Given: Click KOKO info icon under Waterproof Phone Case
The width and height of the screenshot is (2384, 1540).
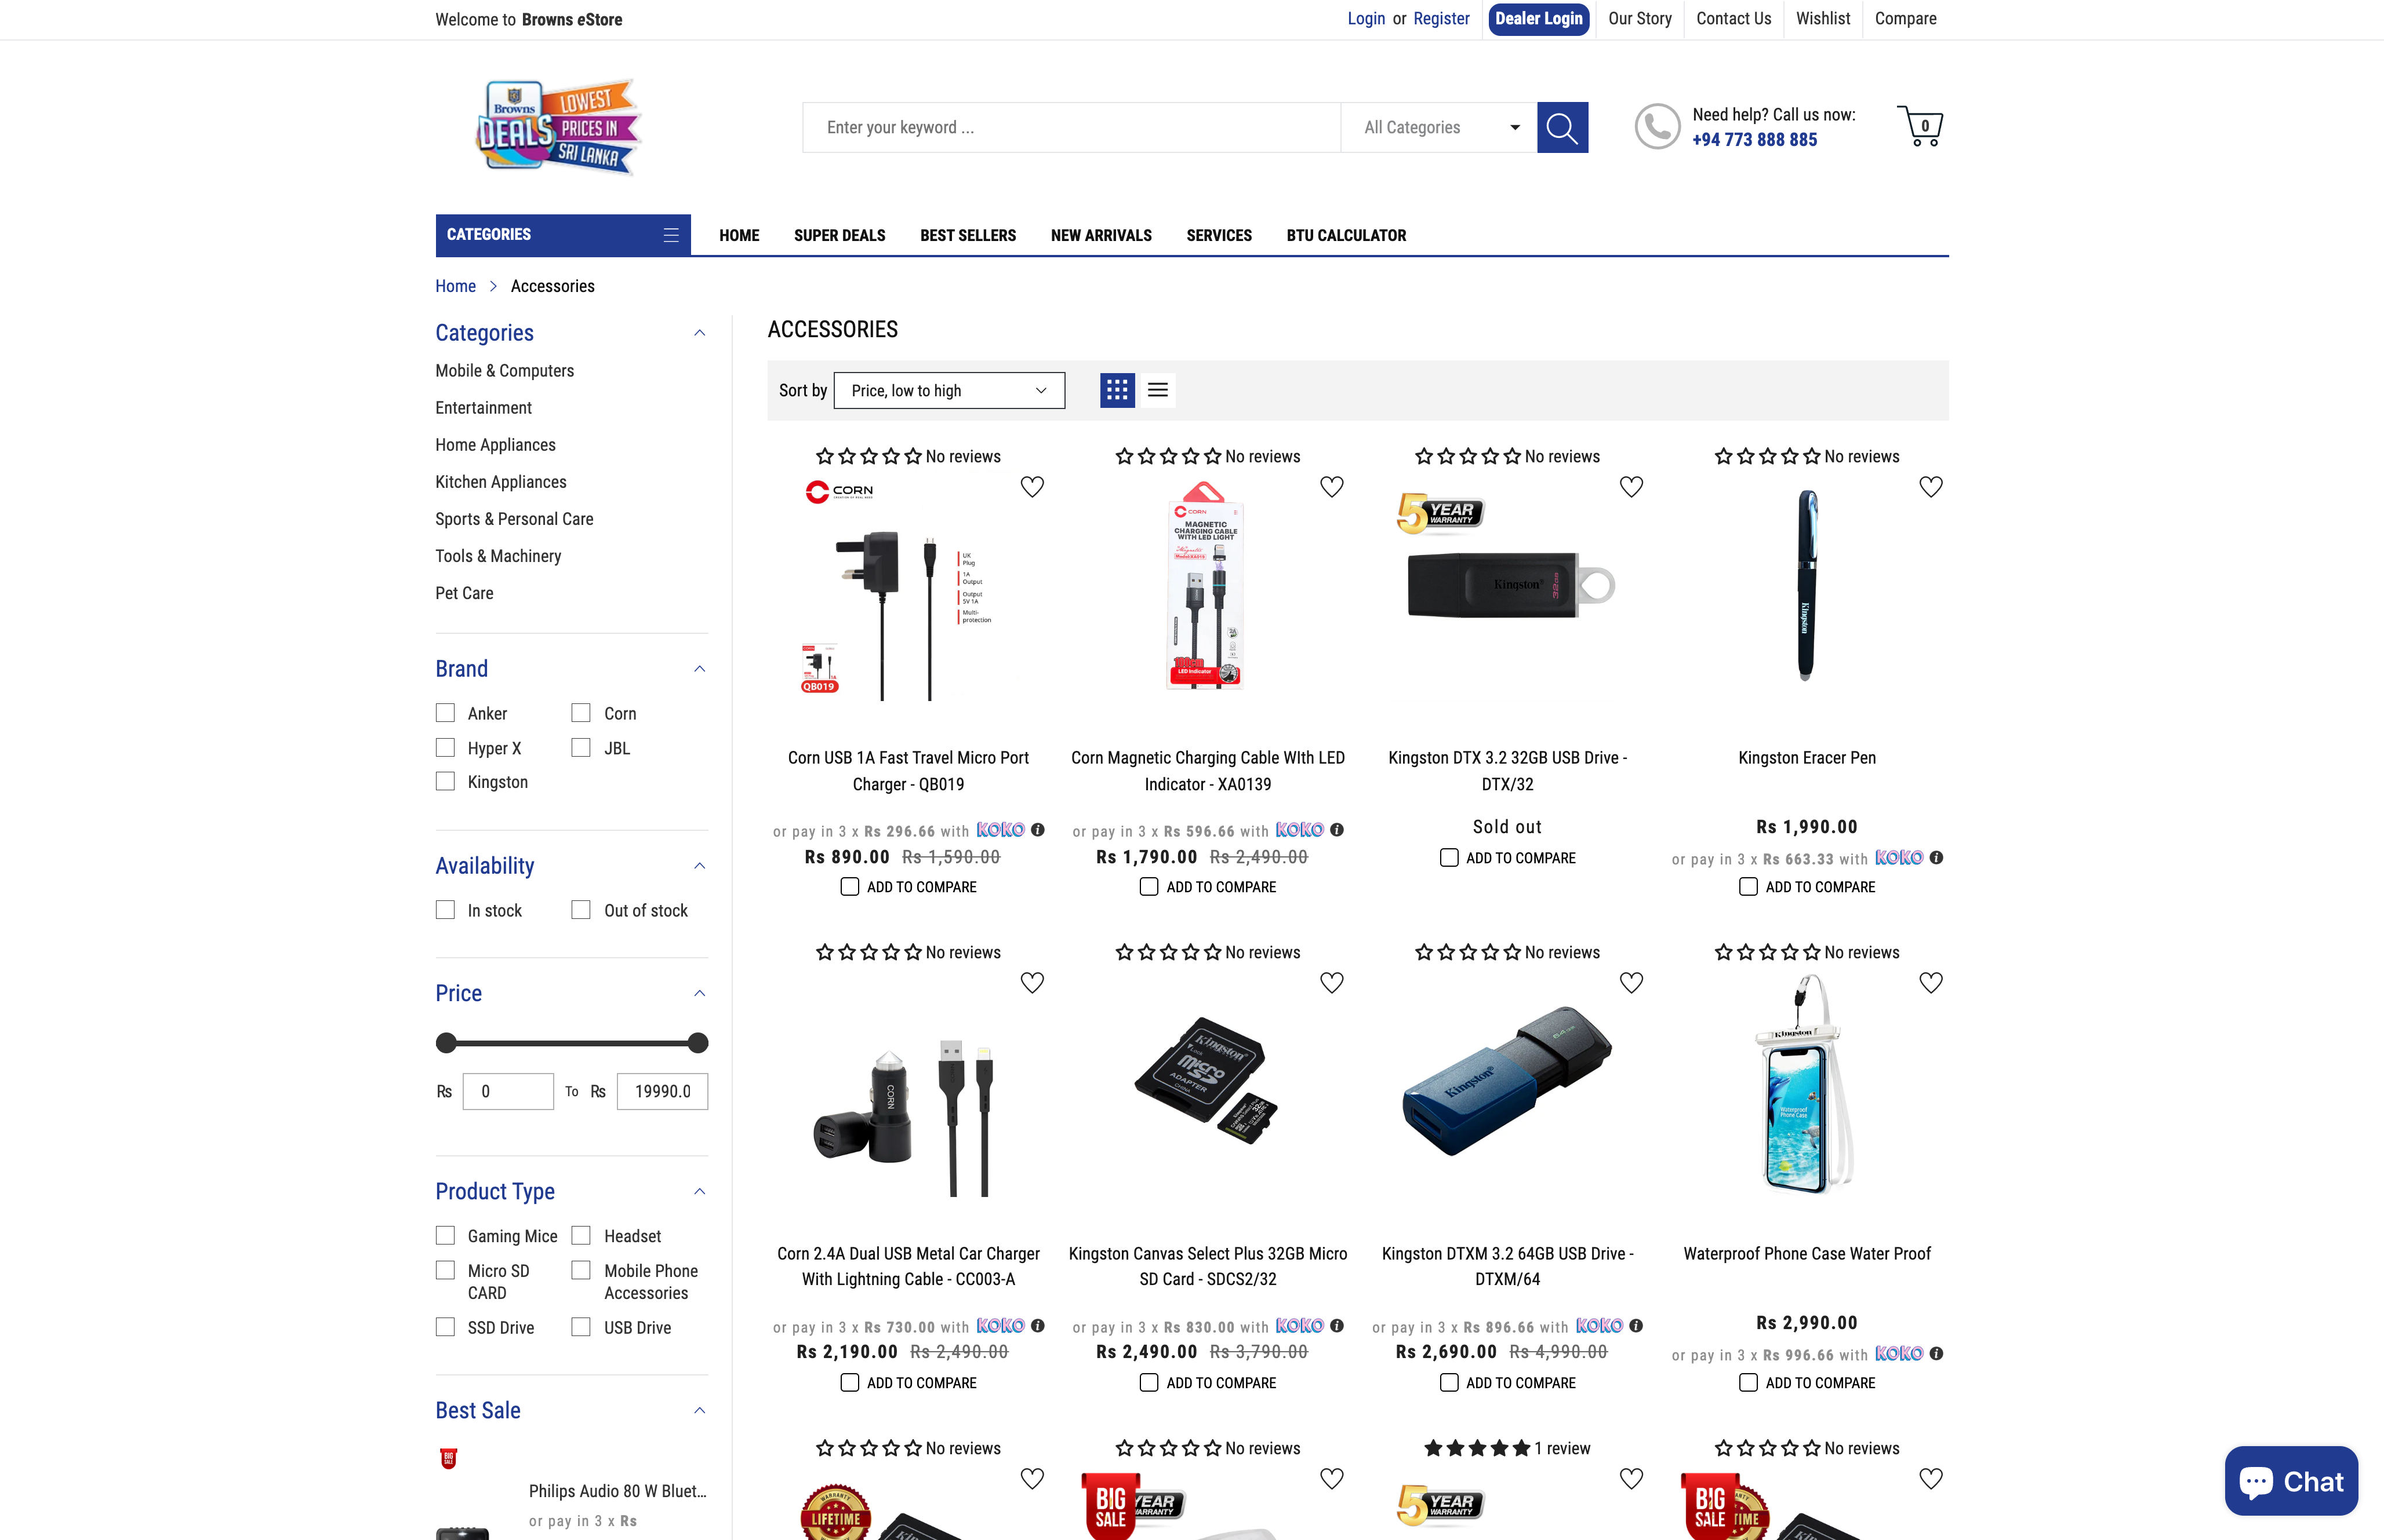Looking at the screenshot, I should coord(1936,1353).
